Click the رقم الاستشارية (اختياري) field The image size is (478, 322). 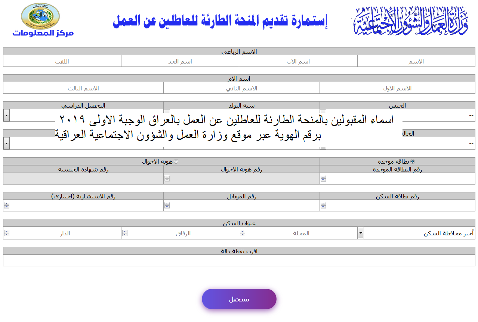tap(82, 205)
